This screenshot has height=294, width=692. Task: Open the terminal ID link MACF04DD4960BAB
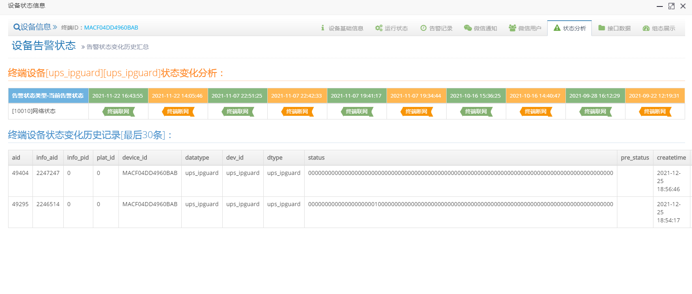click(111, 28)
